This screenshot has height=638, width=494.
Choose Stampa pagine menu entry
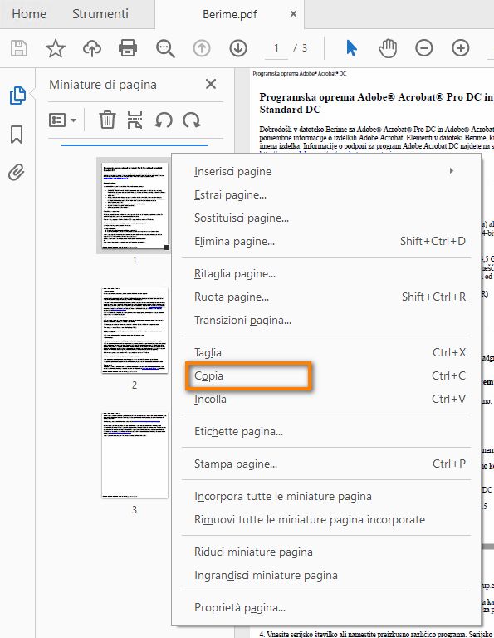[325, 464]
